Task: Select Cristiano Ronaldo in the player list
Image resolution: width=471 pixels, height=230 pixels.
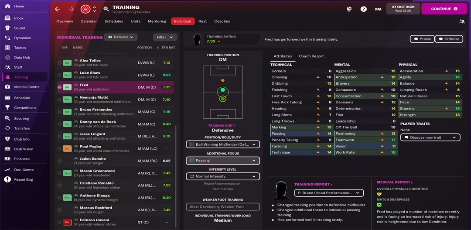Action: tap(115, 185)
